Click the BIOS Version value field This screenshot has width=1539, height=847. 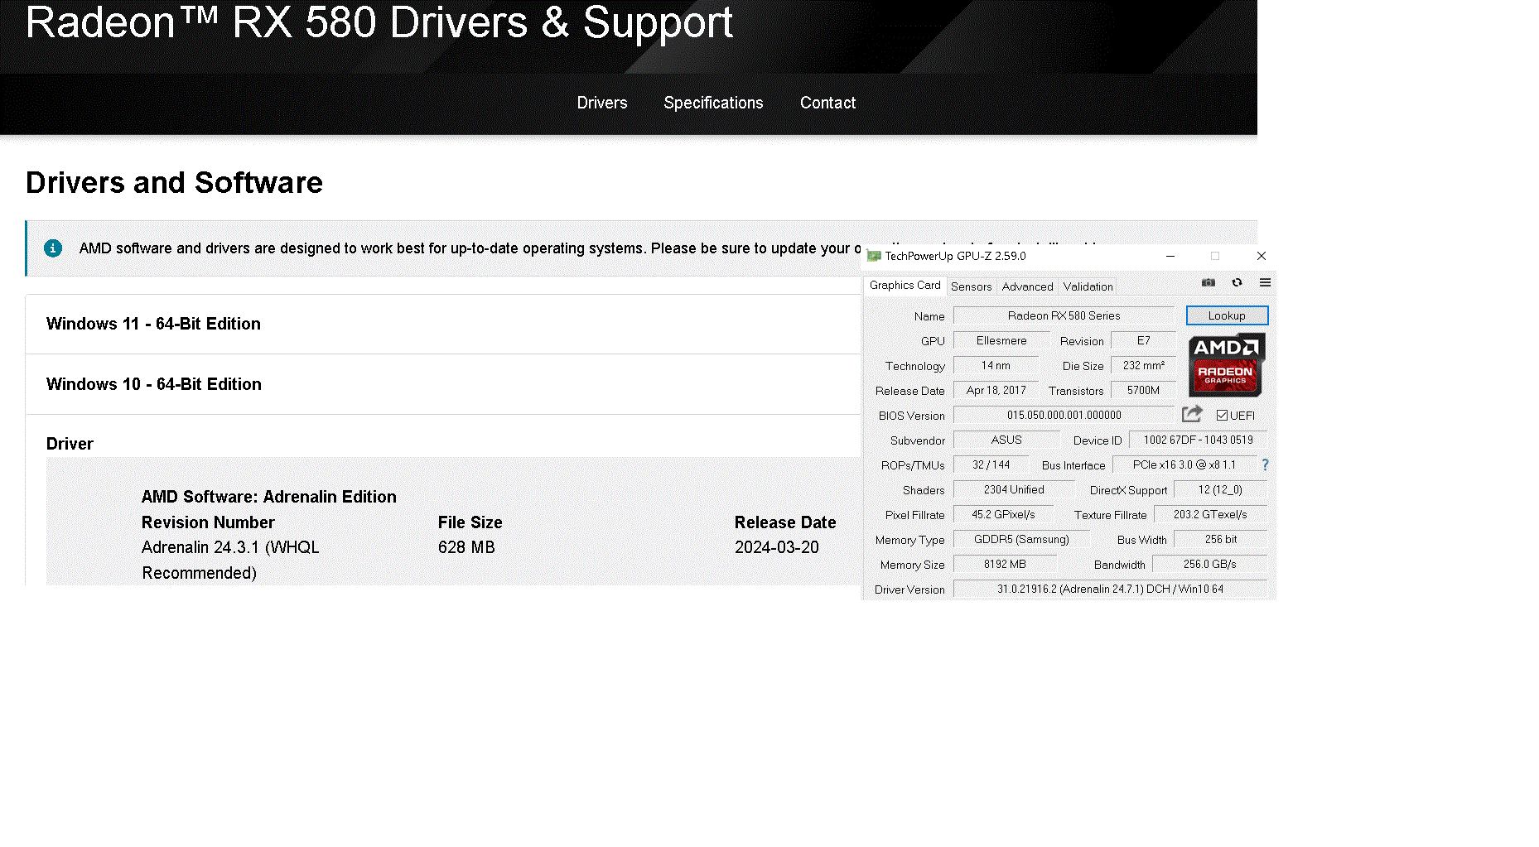[x=1064, y=416]
